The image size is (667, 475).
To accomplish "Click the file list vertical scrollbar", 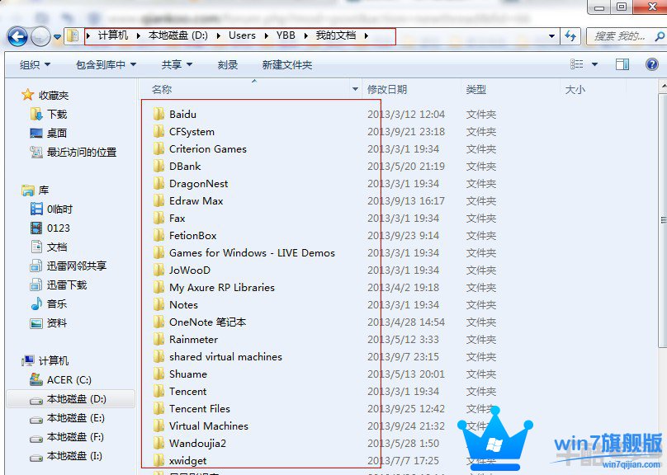I will click(x=663, y=220).
